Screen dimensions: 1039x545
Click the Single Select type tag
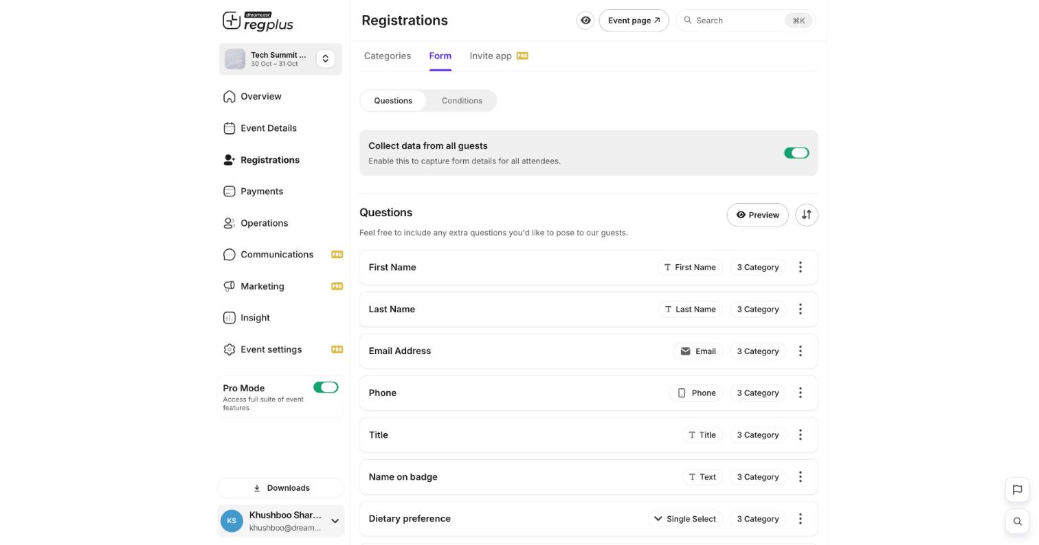pyautogui.click(x=685, y=518)
